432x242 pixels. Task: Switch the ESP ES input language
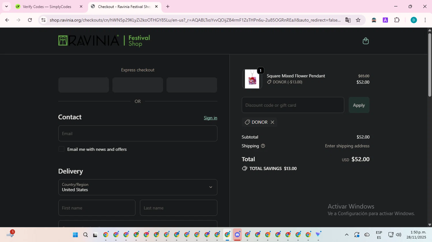(379, 235)
